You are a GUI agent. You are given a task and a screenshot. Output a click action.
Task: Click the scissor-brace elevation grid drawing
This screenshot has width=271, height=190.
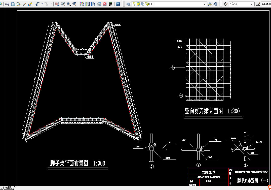208,69
